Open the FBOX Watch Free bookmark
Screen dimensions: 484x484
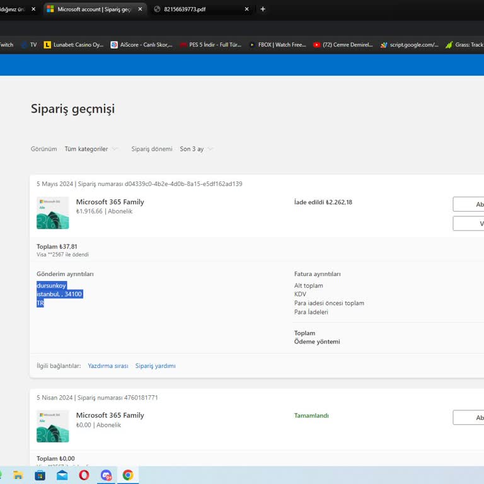pos(277,45)
